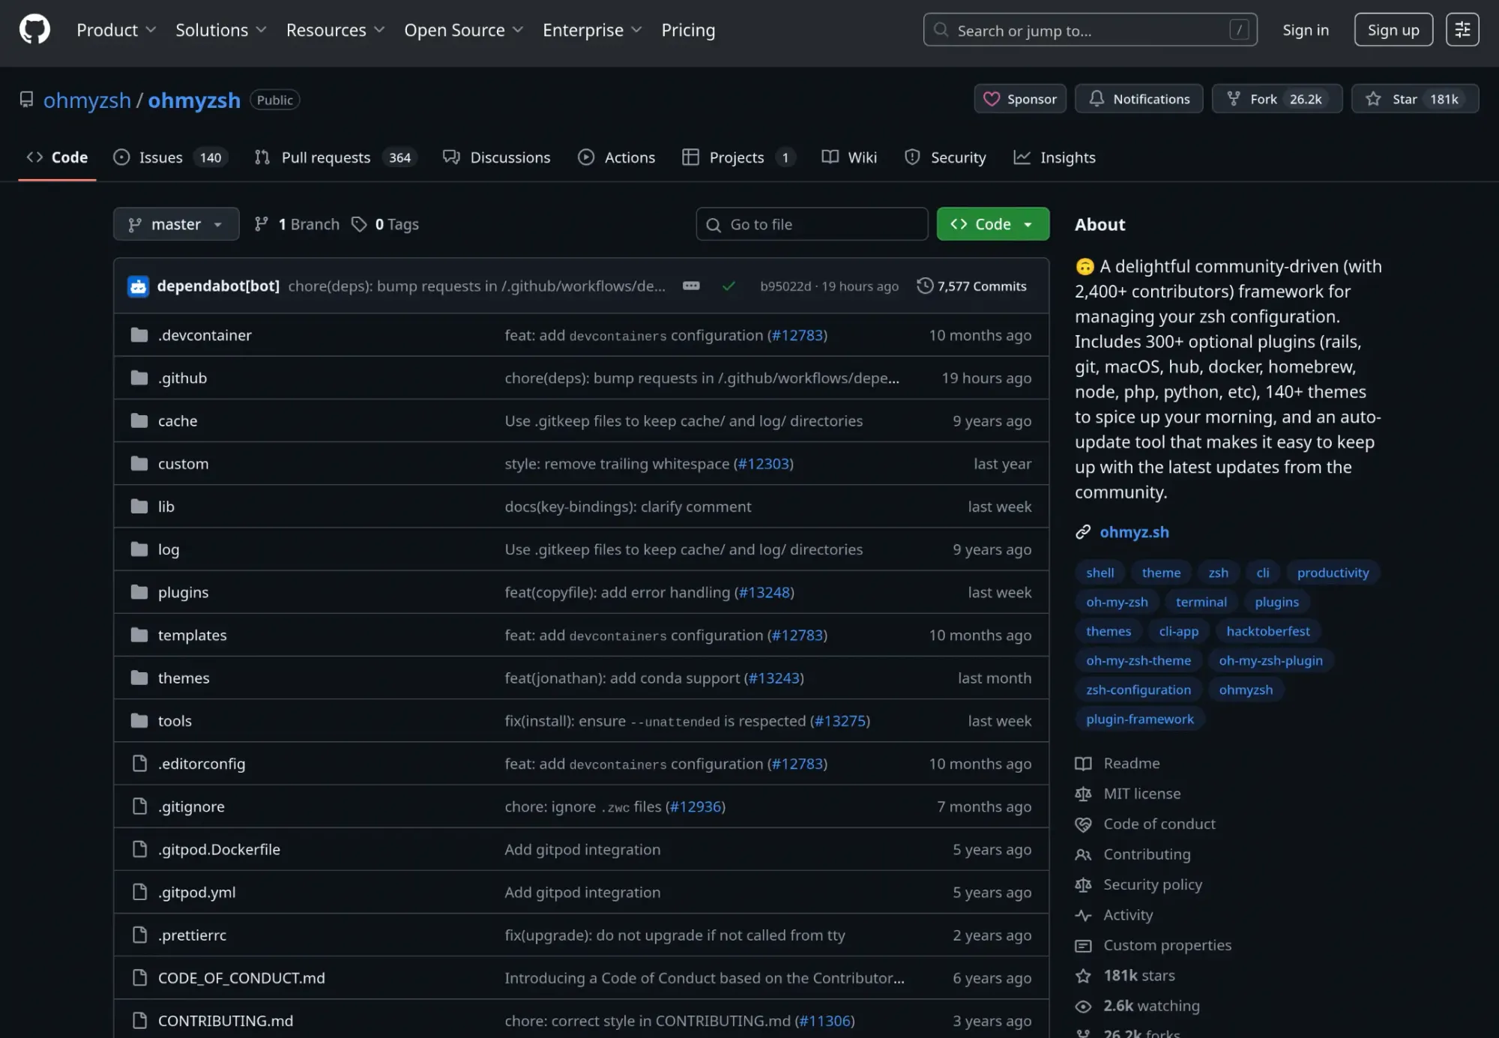Open the master branch dropdown
Image resolution: width=1499 pixels, height=1038 pixels.
pyautogui.click(x=176, y=224)
